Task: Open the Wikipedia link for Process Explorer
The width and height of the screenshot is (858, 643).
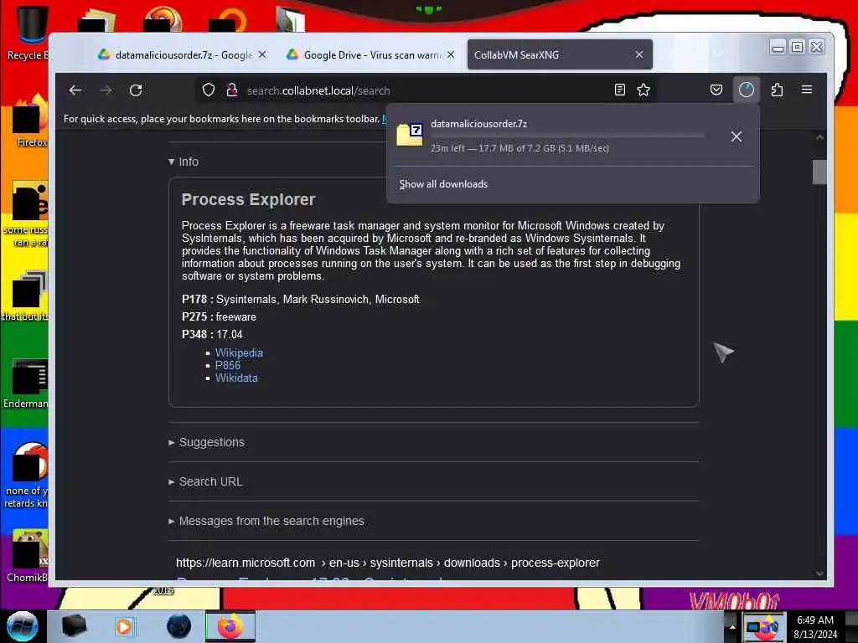Action: 239,353
